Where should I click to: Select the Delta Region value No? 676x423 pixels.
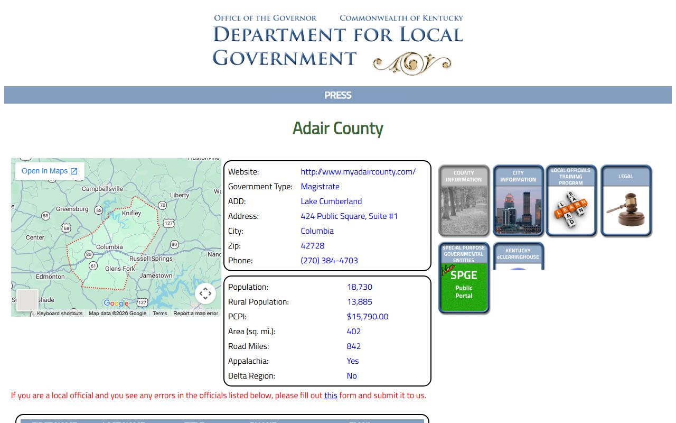point(352,376)
